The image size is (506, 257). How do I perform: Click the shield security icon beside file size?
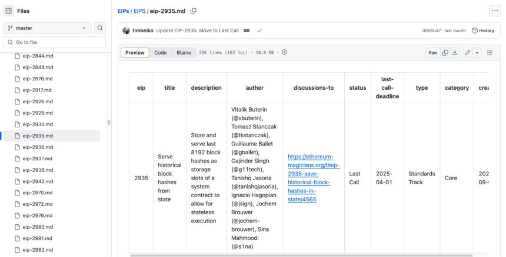(284, 52)
